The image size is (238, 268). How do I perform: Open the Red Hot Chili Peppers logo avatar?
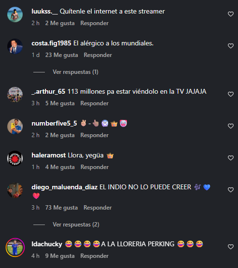15,158
